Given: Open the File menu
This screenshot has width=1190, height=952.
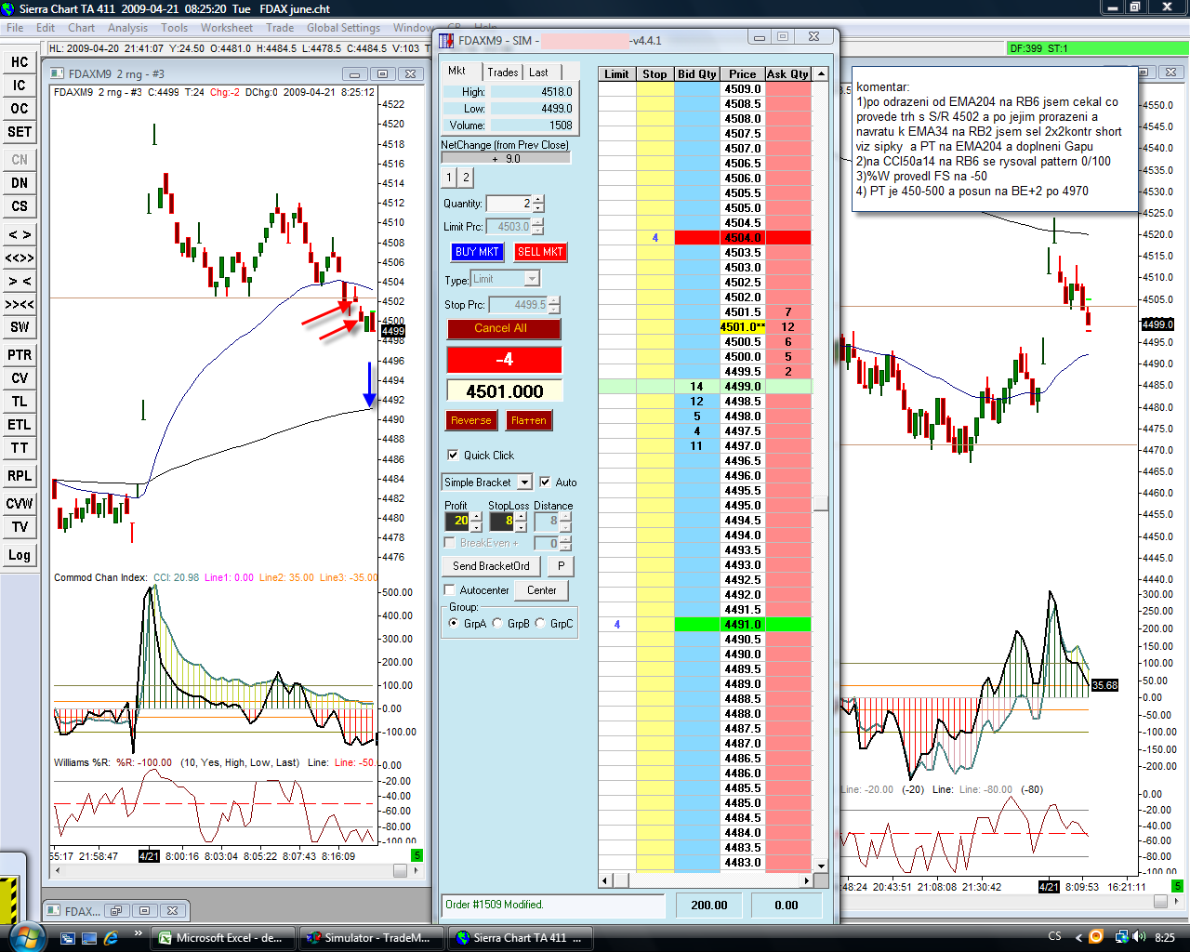Looking at the screenshot, I should (16, 28).
